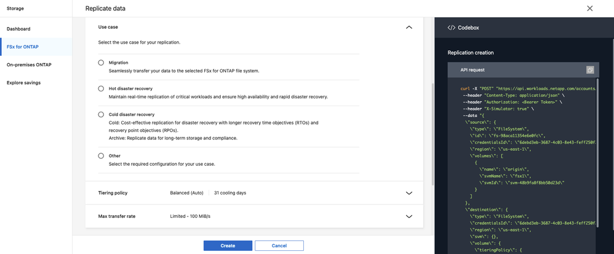Close the Replicate data dialog
The image size is (614, 254).
click(x=589, y=9)
